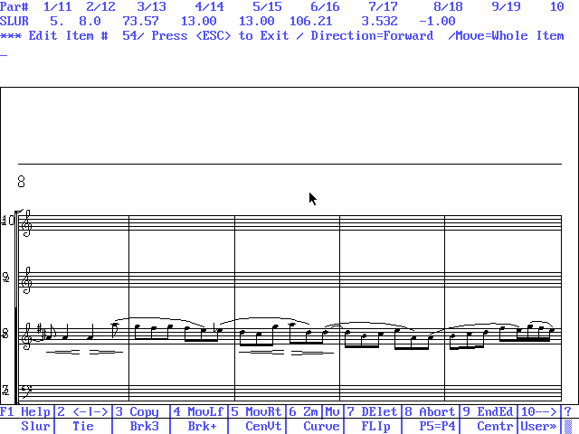This screenshot has height=434, width=579.
Task: Select the Tie item type
Action: pyautogui.click(x=82, y=426)
